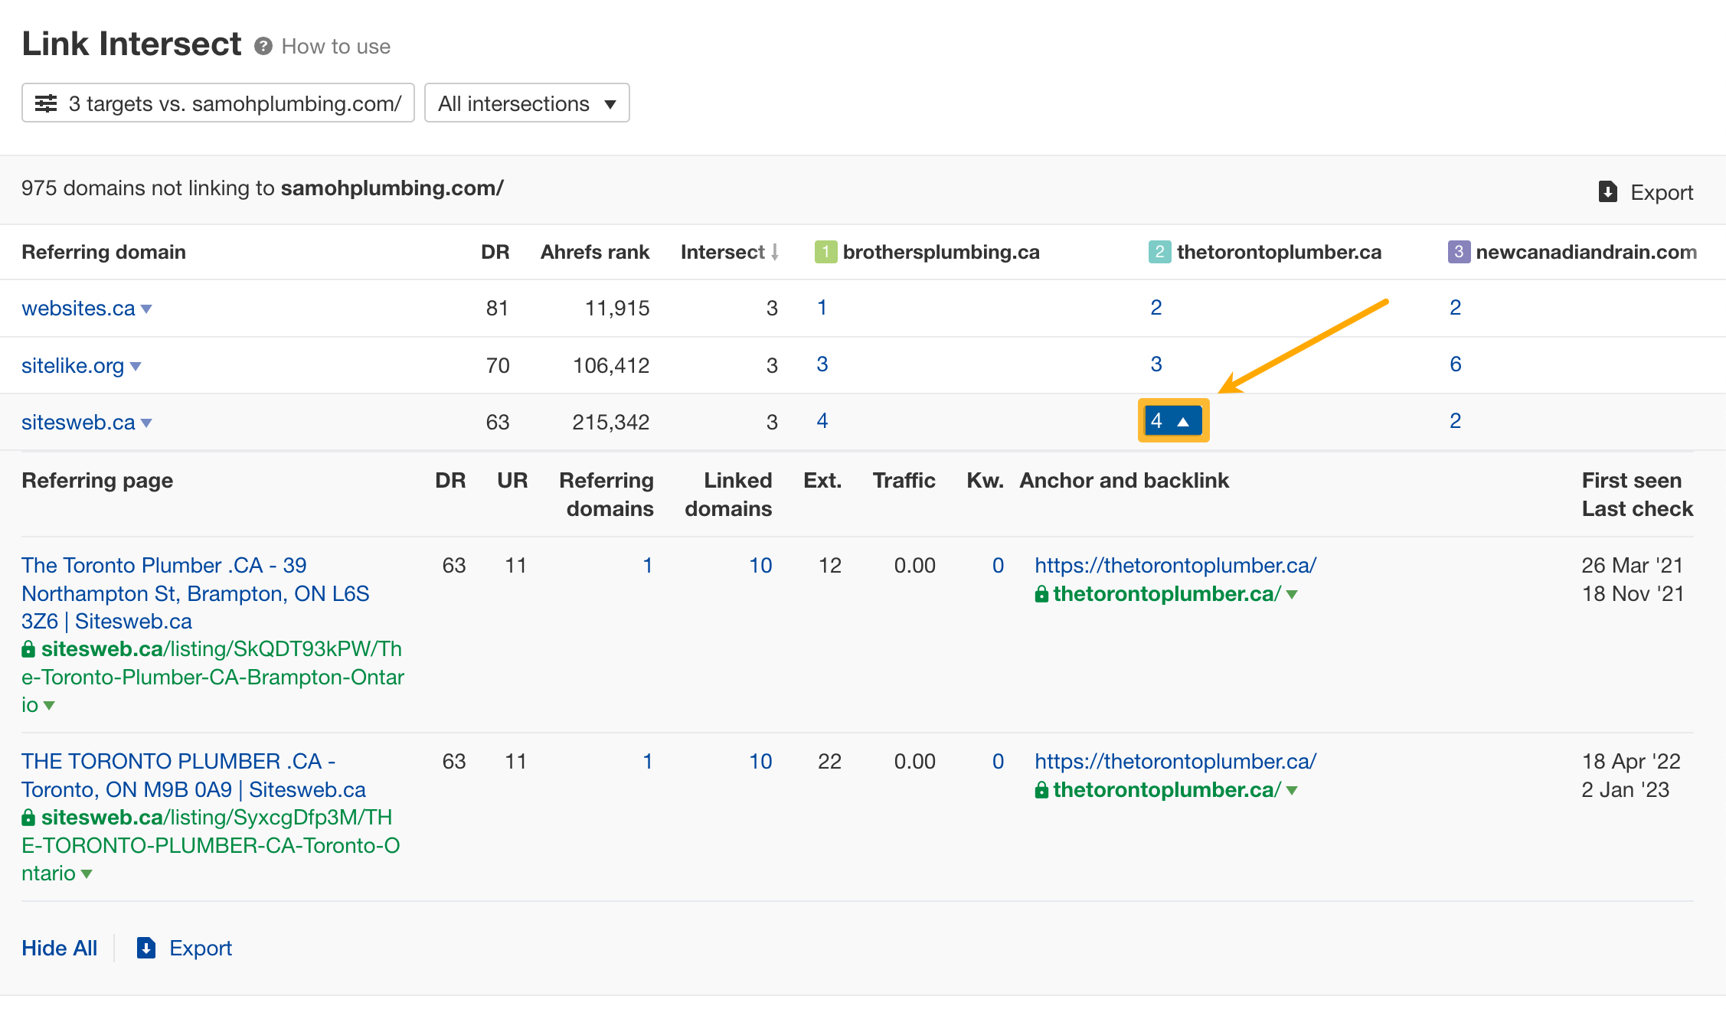Image resolution: width=1726 pixels, height=1009 pixels.
Task: Click linked domains 10 for Brampton listing
Action: click(760, 566)
